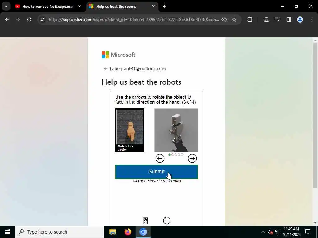View site information icon in address bar

tap(43, 20)
